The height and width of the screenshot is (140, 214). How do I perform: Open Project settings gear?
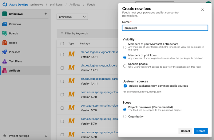point(5,136)
